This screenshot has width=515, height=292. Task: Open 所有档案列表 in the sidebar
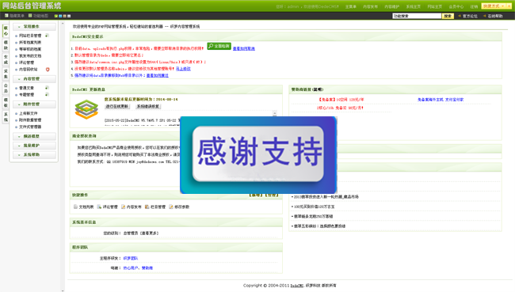30,42
